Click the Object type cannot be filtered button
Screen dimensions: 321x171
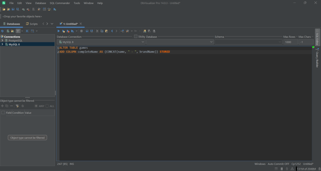tap(28, 138)
